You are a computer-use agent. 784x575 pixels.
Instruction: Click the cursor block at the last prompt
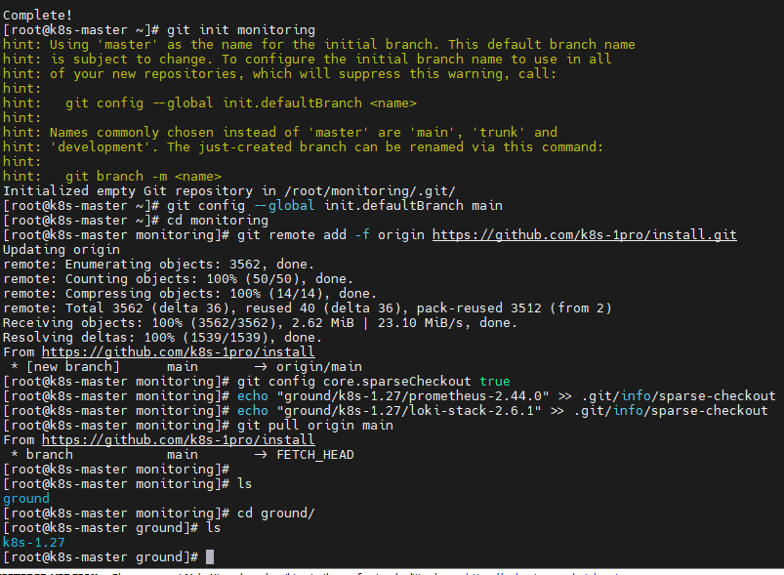pos(210,556)
